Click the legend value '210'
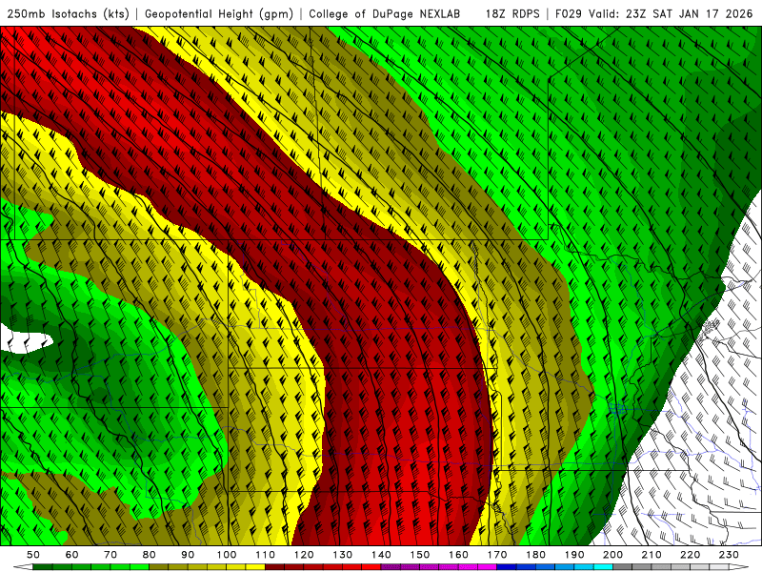The height and width of the screenshot is (572, 762). coord(652,555)
